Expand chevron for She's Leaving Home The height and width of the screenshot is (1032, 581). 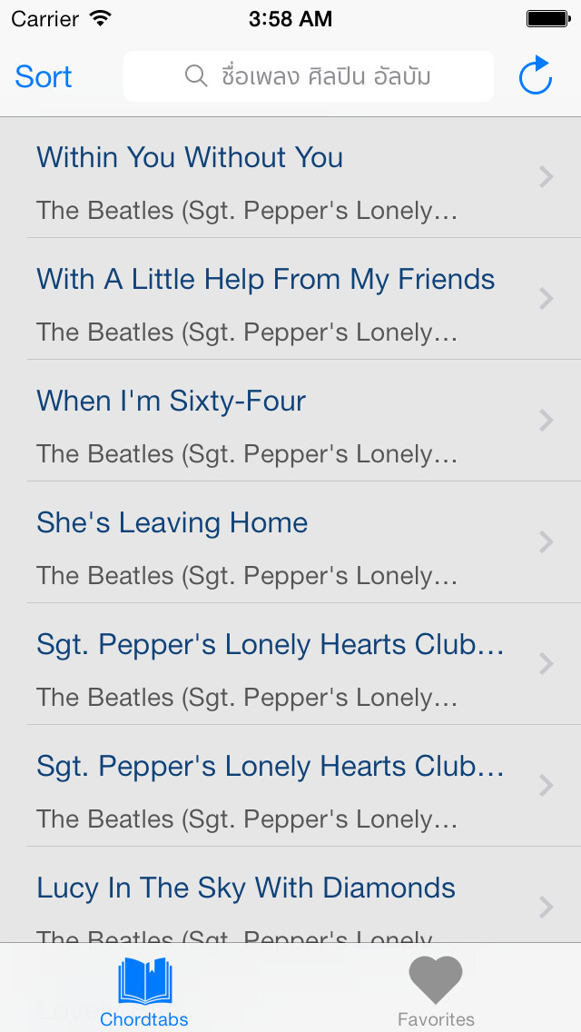(x=546, y=542)
